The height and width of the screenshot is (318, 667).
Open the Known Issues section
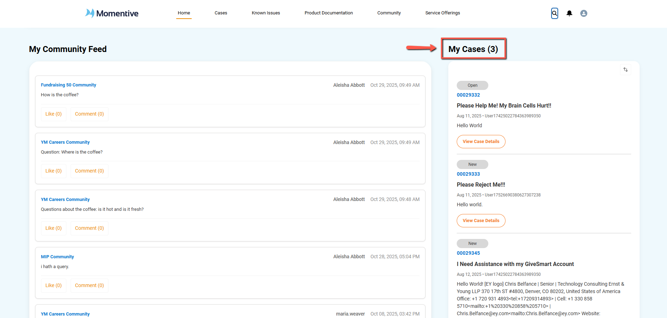[266, 13]
